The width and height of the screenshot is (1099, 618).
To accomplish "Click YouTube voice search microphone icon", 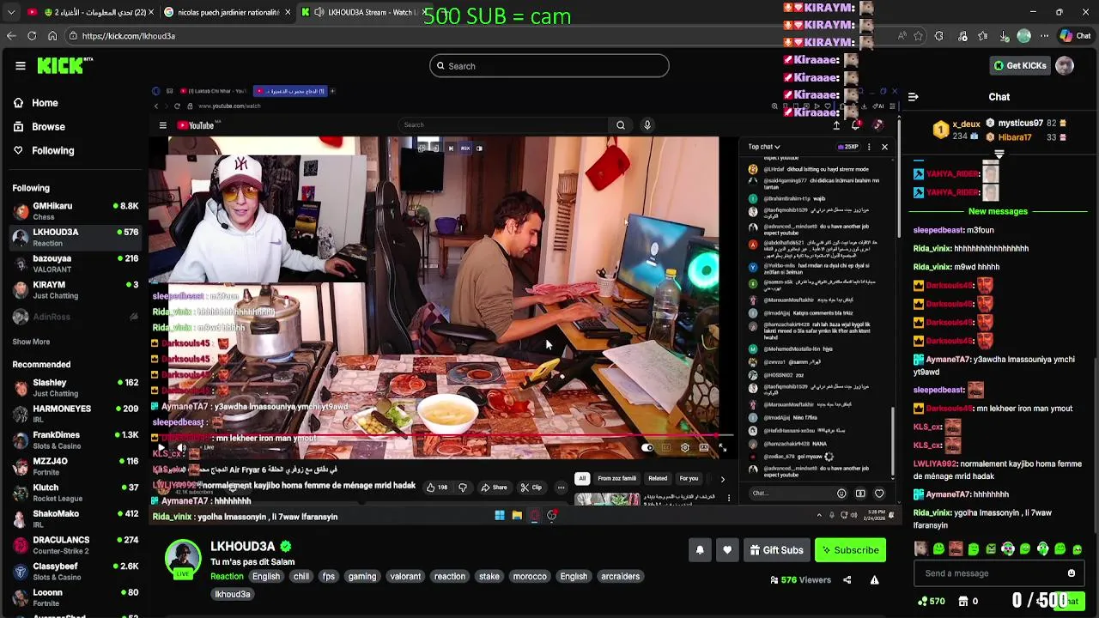I will (x=647, y=125).
